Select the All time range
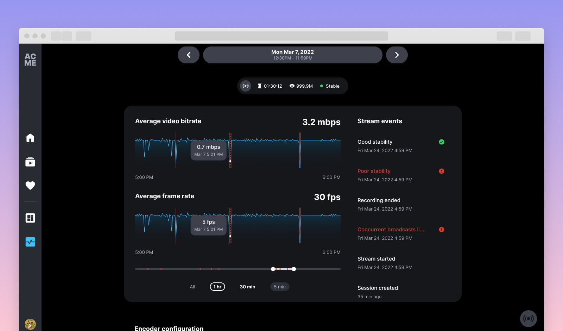 (x=192, y=287)
